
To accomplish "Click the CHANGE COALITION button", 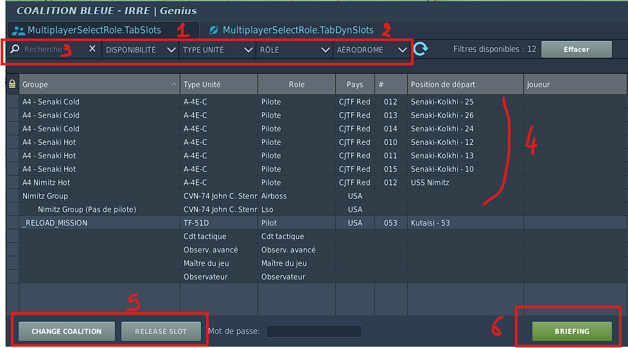I will [x=67, y=331].
